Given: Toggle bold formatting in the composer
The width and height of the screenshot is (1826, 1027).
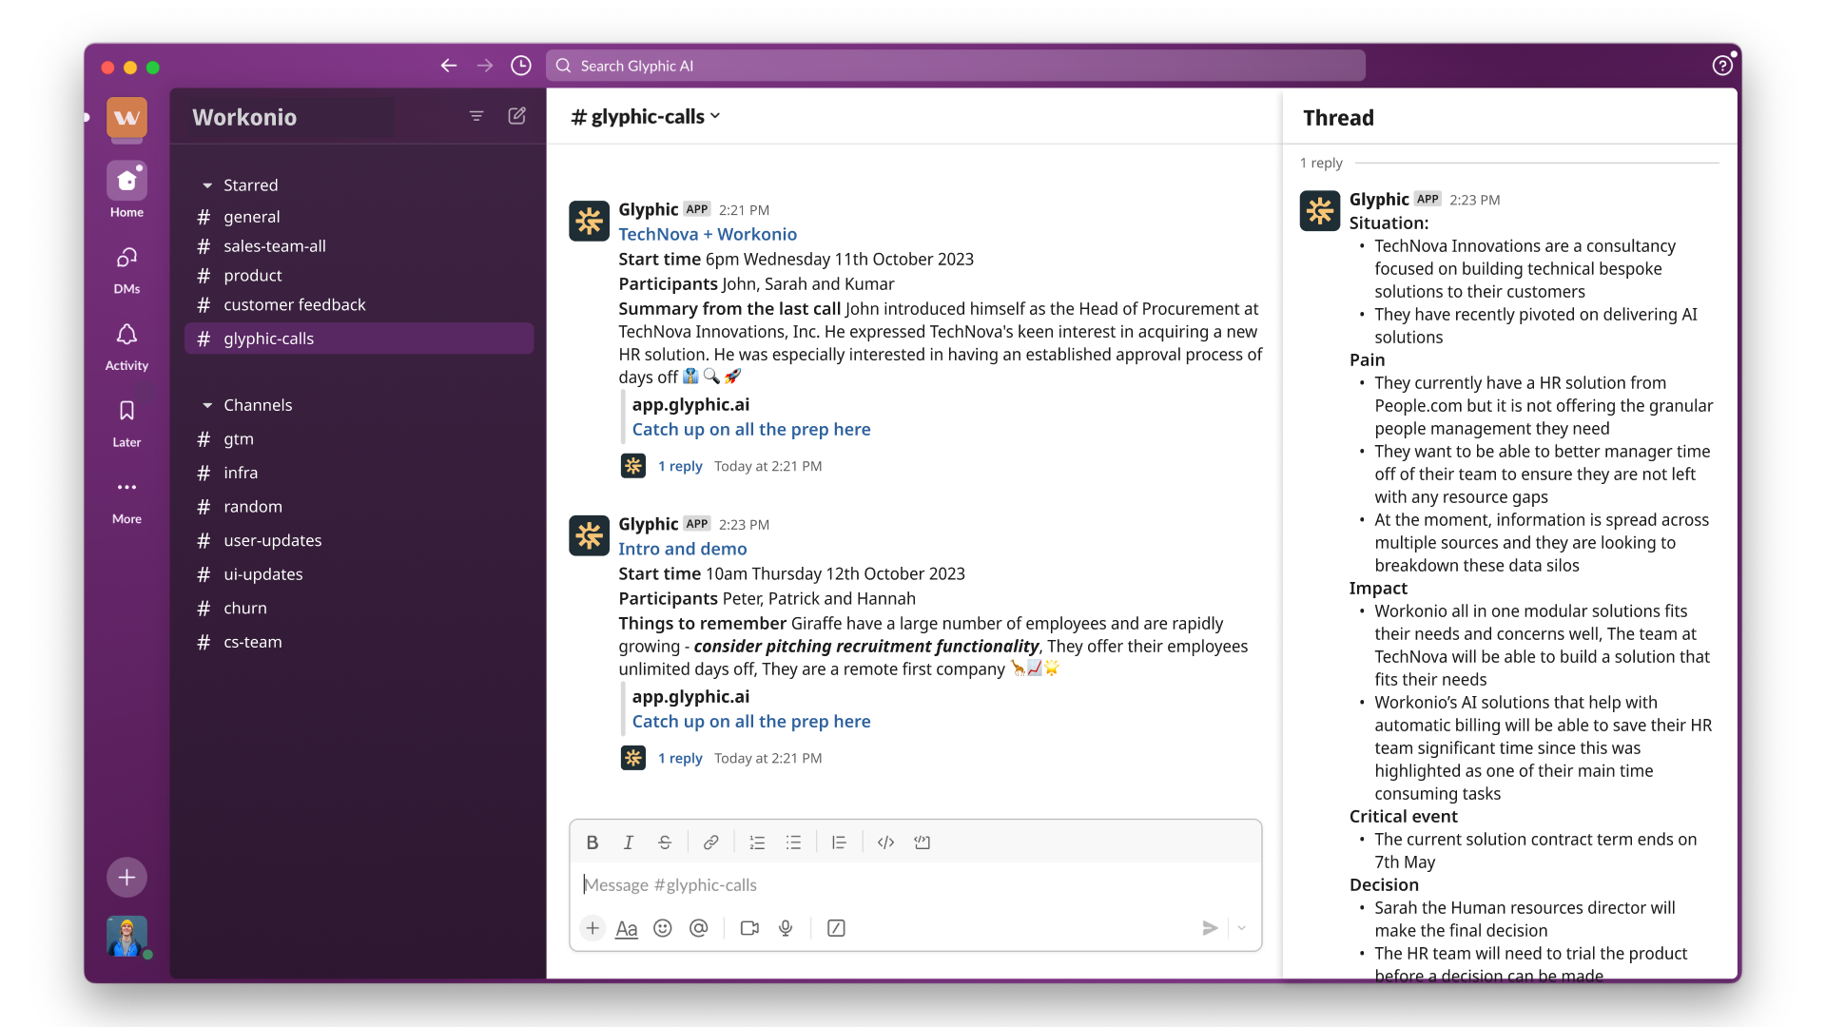Looking at the screenshot, I should tap(592, 842).
